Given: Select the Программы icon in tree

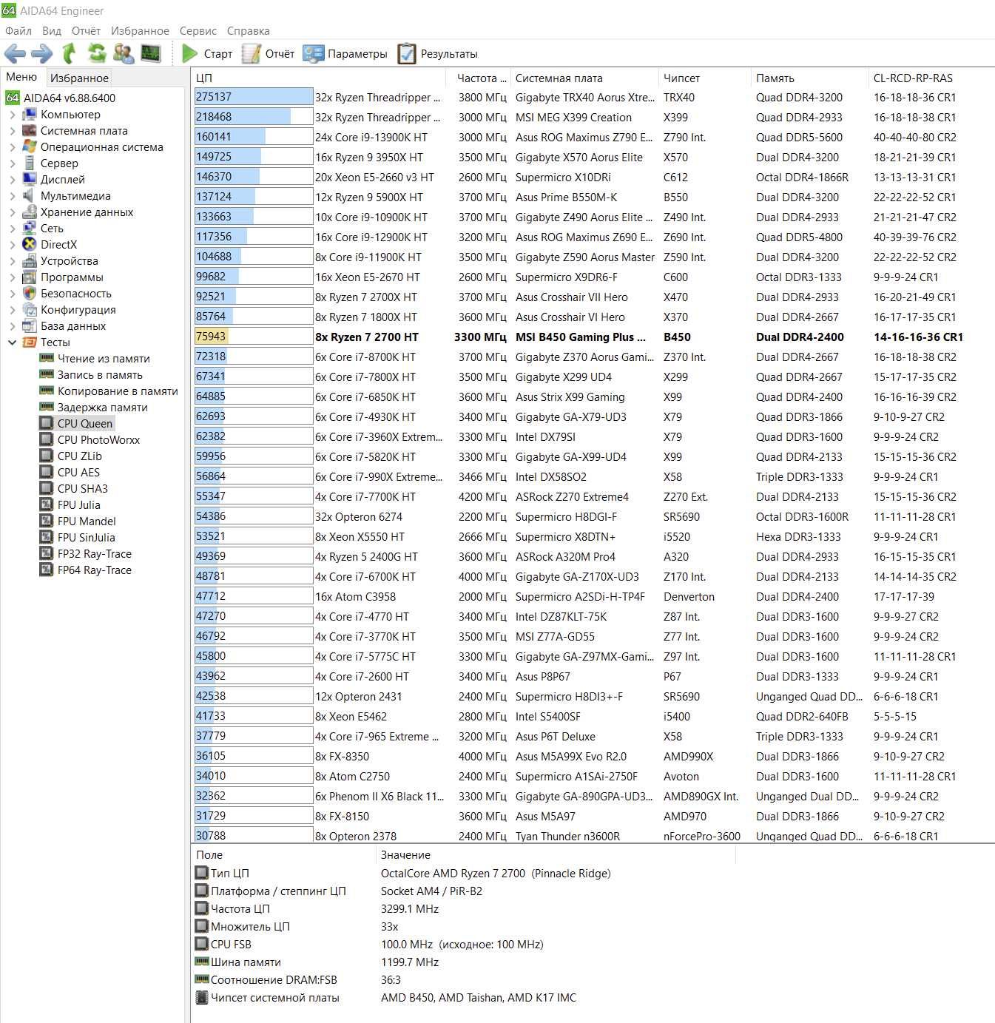Looking at the screenshot, I should (30, 277).
